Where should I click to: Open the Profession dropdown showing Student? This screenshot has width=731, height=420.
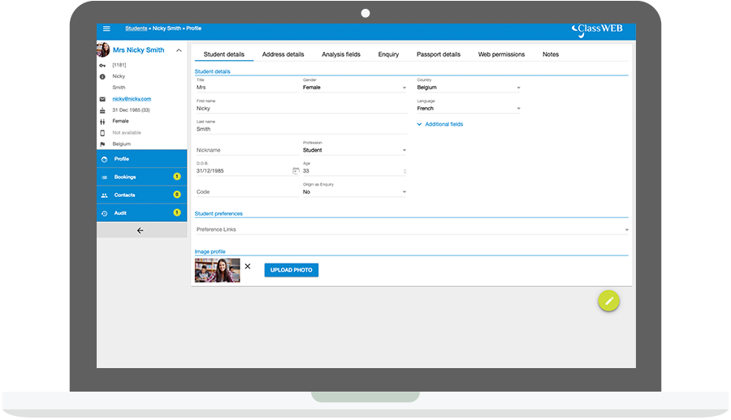[x=355, y=150]
